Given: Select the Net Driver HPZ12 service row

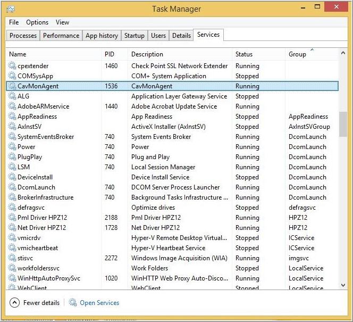Looking at the screenshot, I should tap(172, 227).
